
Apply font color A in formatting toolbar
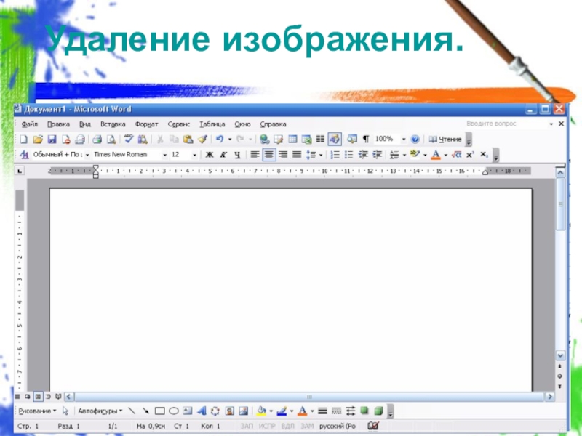[x=436, y=155]
